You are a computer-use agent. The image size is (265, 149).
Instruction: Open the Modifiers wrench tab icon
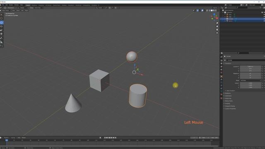(x=222, y=79)
